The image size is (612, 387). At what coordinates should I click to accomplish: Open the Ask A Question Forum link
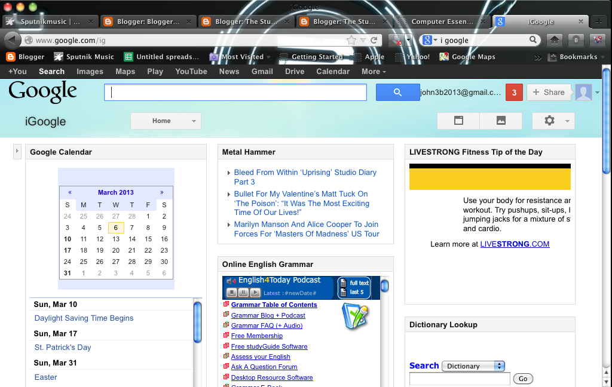[x=264, y=367]
